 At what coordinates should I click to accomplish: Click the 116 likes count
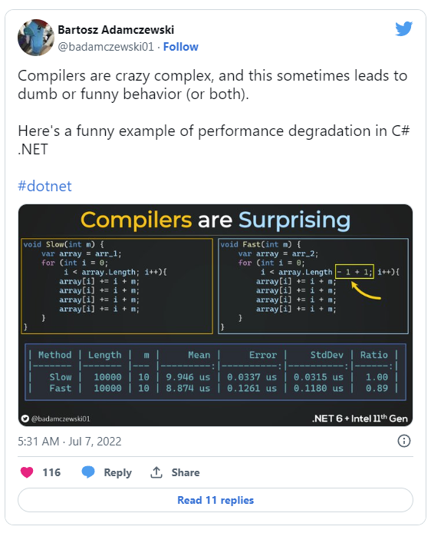[51, 472]
